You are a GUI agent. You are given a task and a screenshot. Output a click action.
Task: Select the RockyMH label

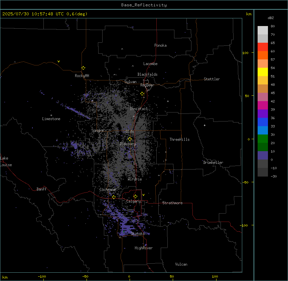click(x=82, y=76)
